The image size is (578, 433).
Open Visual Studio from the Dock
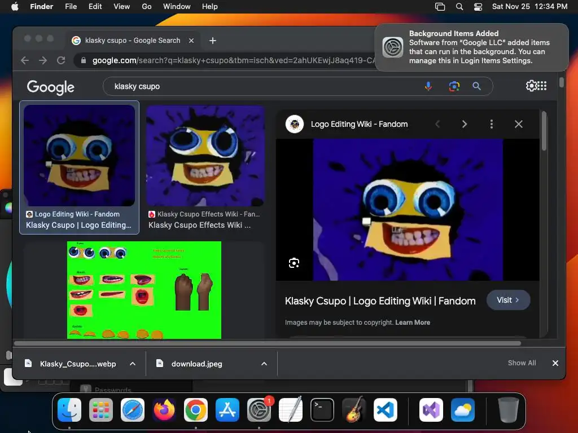click(431, 410)
